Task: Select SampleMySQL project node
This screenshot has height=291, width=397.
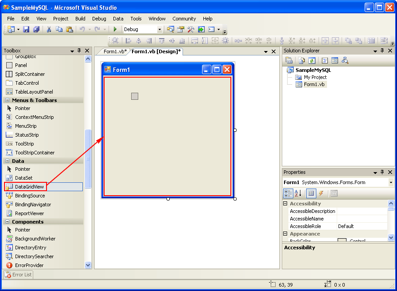Action: tap(313, 70)
